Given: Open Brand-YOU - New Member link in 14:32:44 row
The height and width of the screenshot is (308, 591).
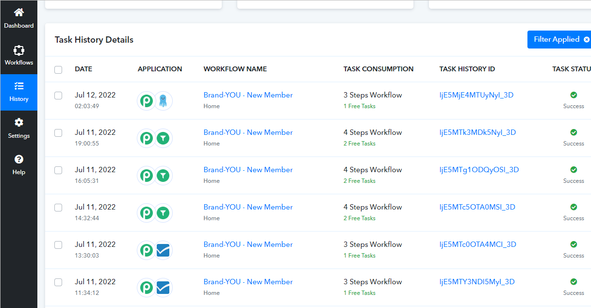Looking at the screenshot, I should point(248,207).
